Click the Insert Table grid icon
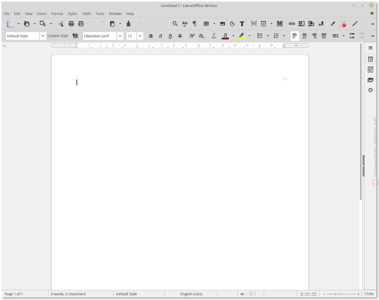 [x=206, y=24]
